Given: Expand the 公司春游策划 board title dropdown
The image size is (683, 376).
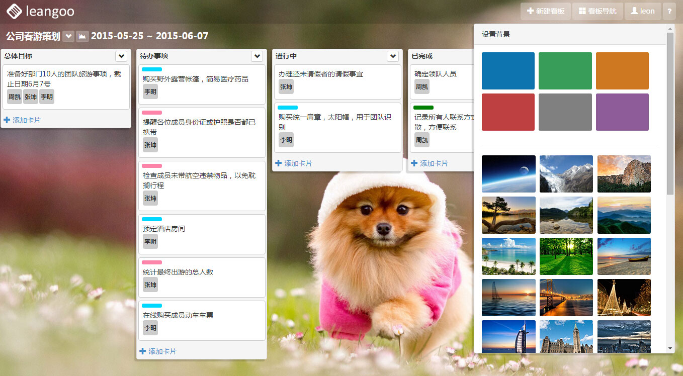Looking at the screenshot, I should pyautogui.click(x=68, y=37).
